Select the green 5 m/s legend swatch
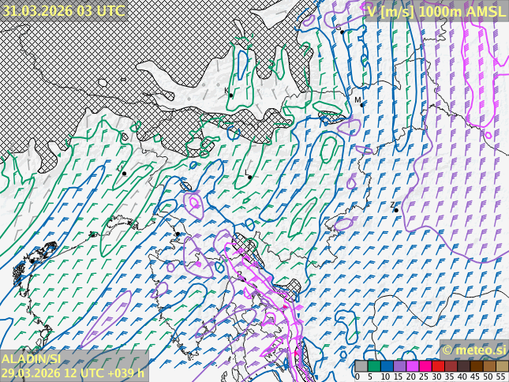 click(x=374, y=366)
